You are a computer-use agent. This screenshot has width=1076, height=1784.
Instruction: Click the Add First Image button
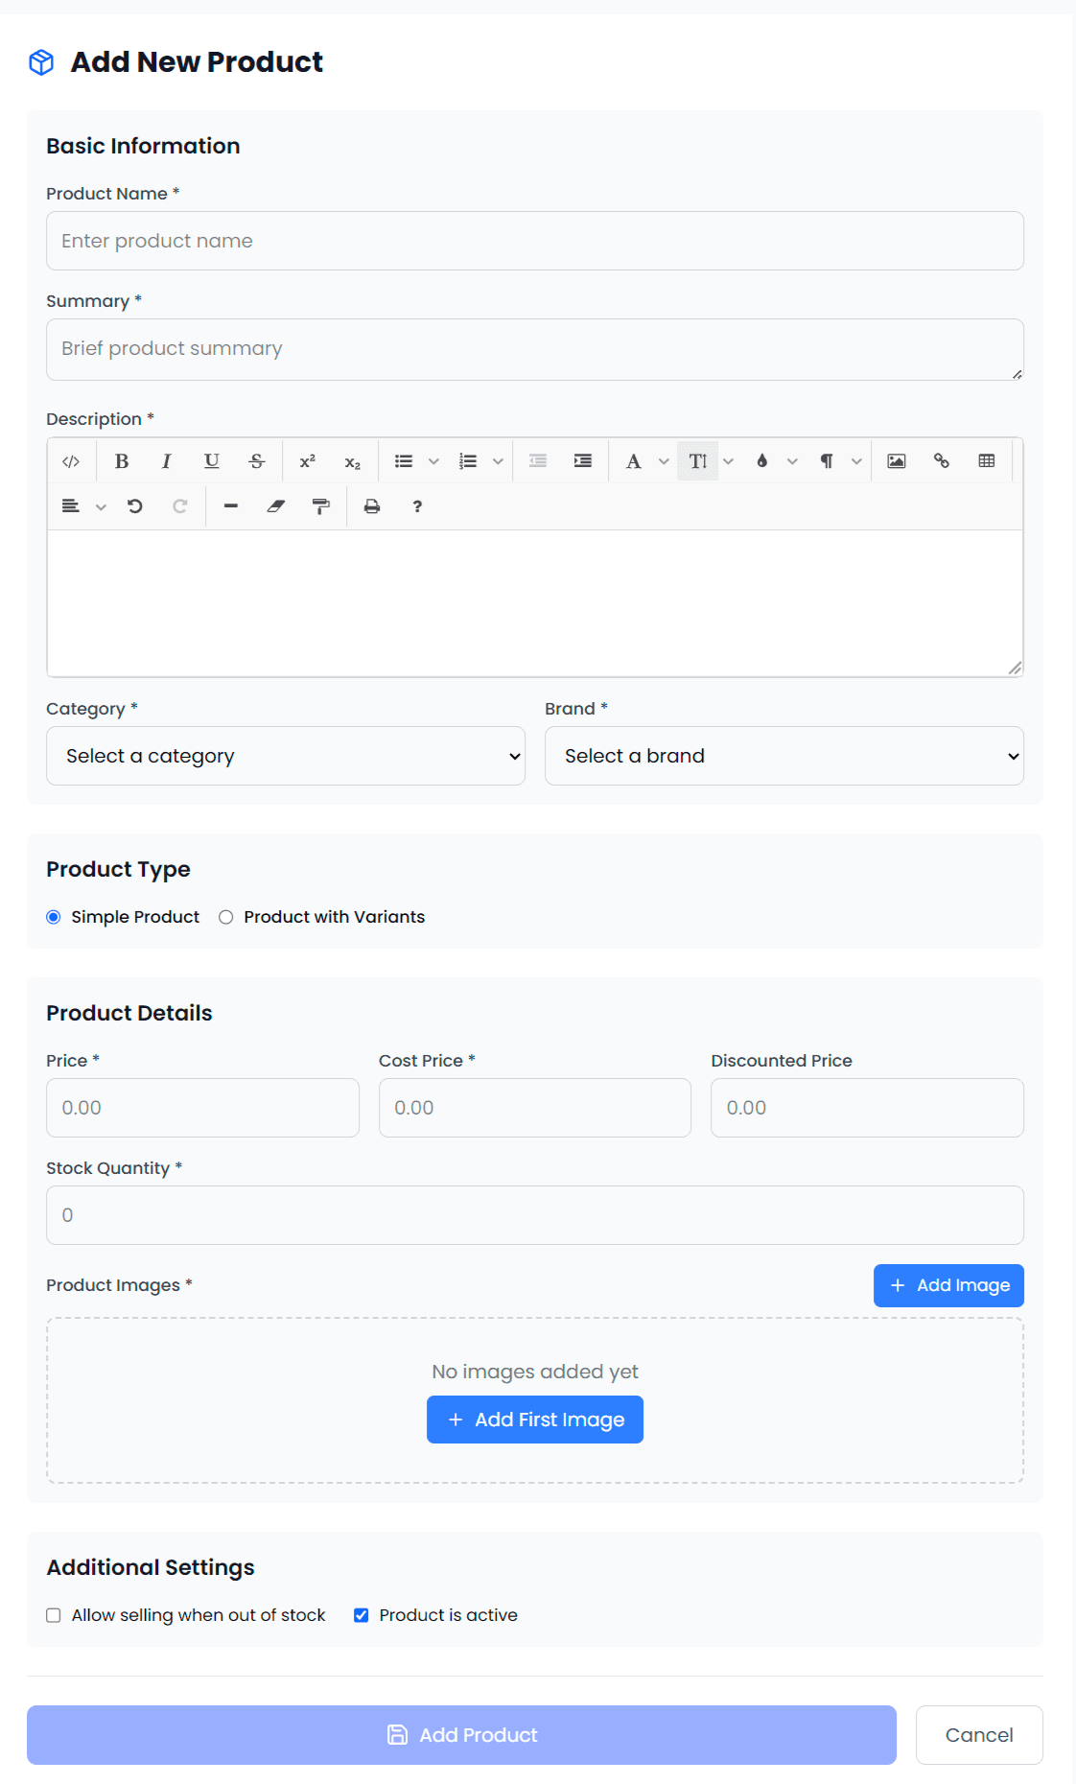(535, 1420)
